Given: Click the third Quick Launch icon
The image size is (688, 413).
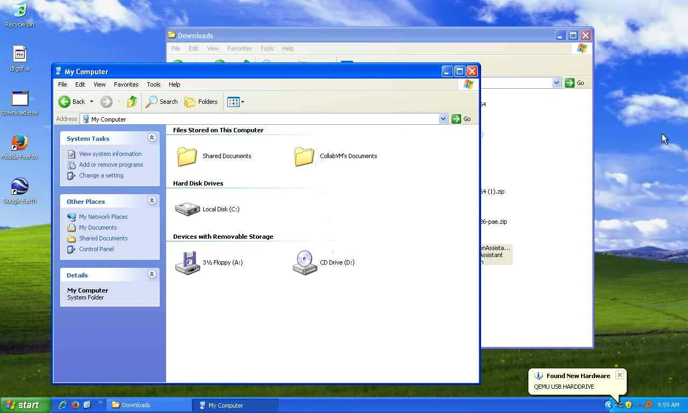Looking at the screenshot, I should 87,405.
